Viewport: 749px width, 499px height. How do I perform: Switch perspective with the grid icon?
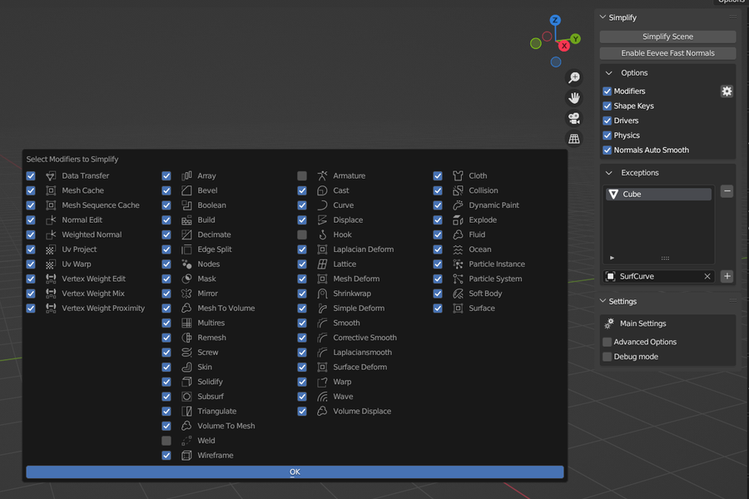pyautogui.click(x=574, y=139)
